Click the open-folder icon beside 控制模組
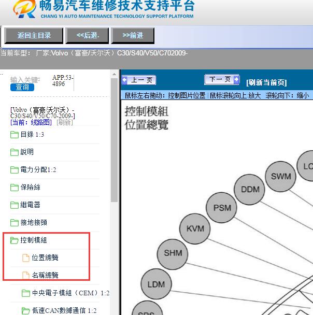The height and width of the screenshot is (315, 313). pyautogui.click(x=15, y=240)
